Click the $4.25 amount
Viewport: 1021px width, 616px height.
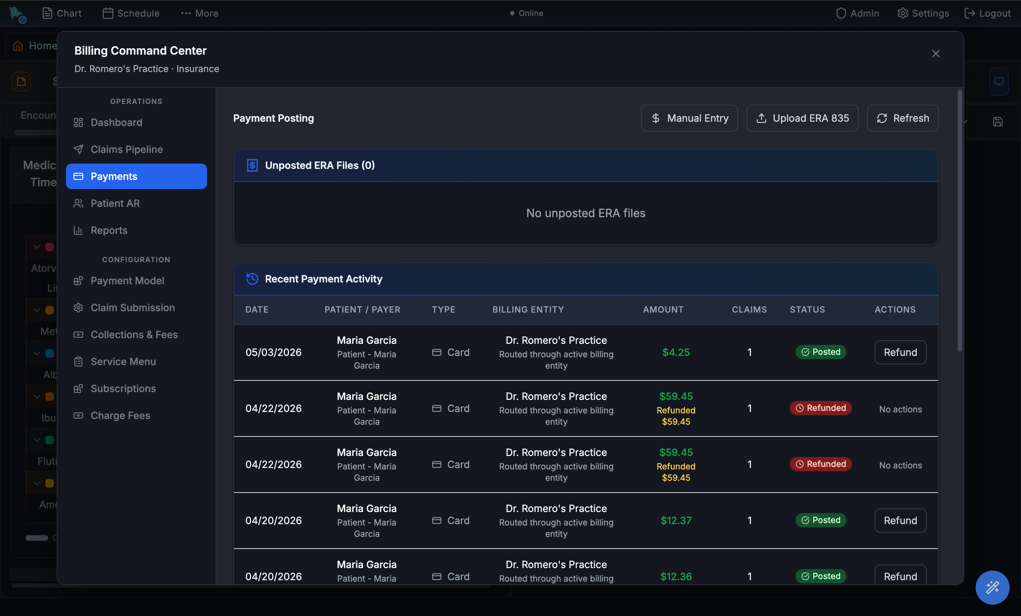[x=676, y=352]
